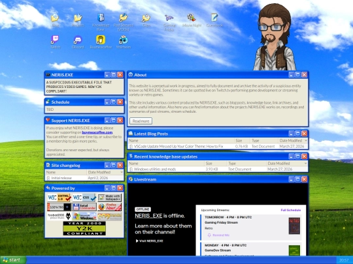Screen dimensions: 353x264
Task: Close the Schedule window
Action: [x=120, y=102]
